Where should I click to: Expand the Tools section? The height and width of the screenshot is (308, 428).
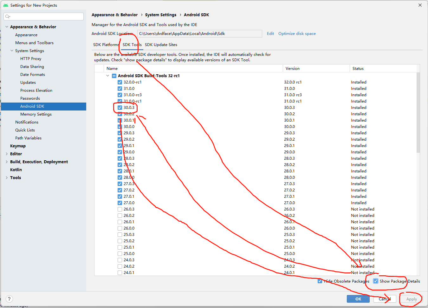(x=7, y=177)
